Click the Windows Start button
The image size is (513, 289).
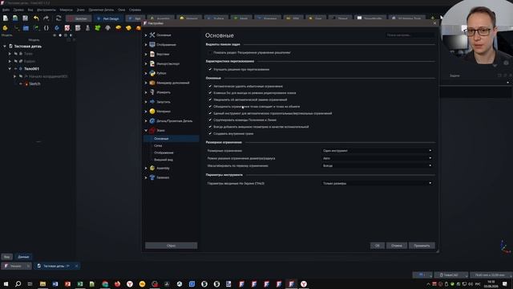[6, 283]
